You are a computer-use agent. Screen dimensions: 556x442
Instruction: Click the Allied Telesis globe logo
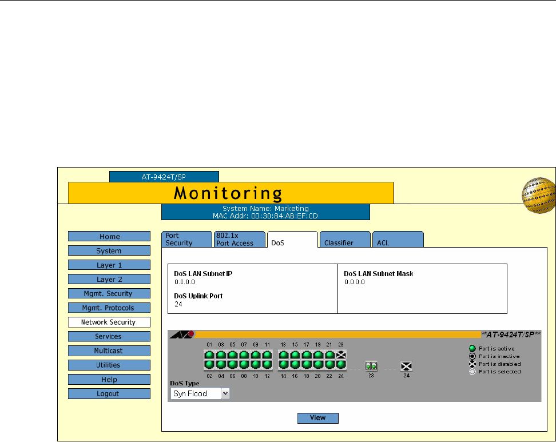[x=538, y=196]
